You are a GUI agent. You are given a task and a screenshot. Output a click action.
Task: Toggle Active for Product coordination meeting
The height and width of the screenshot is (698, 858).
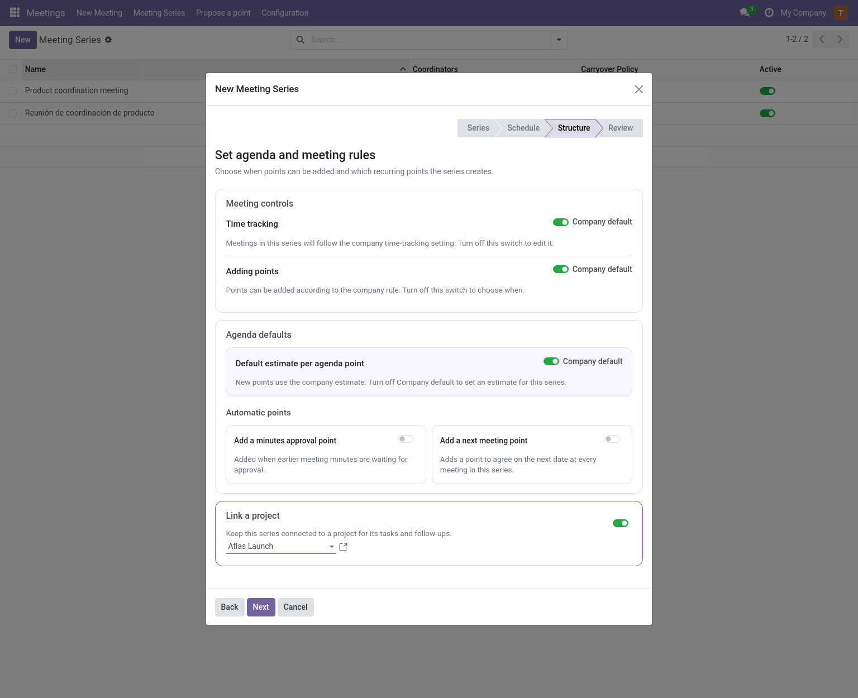pos(768,91)
